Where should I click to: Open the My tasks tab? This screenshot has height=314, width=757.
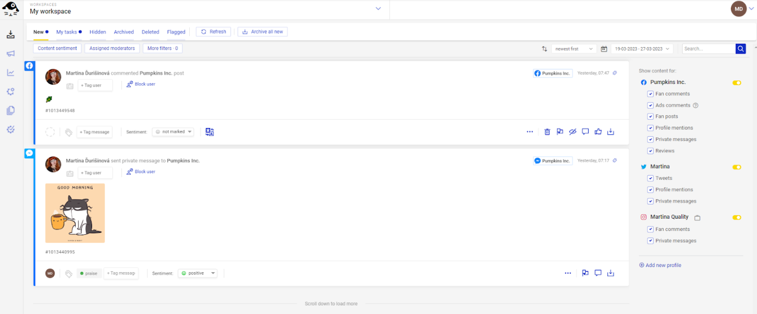pyautogui.click(x=67, y=32)
